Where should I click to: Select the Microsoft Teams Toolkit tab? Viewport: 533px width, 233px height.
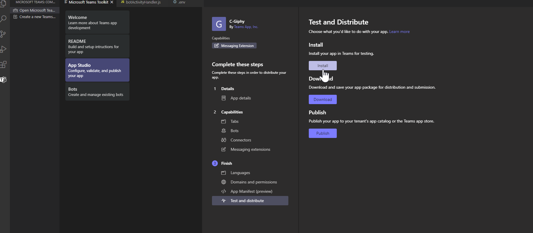(x=88, y=2)
